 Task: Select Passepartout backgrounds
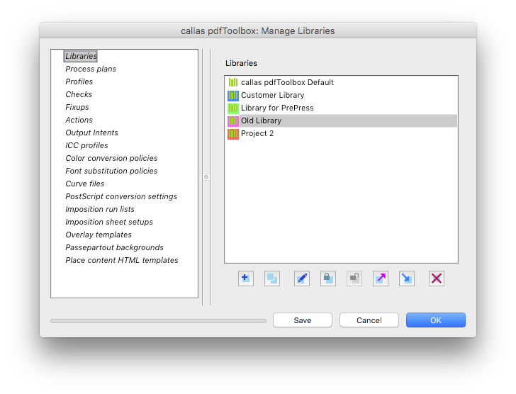point(114,247)
